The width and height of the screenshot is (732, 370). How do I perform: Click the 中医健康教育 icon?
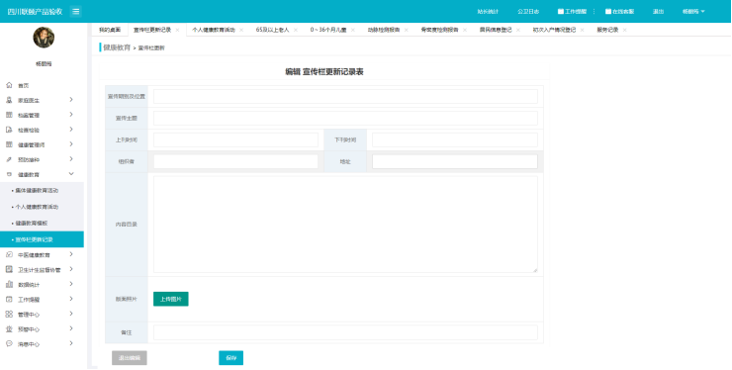(9, 254)
